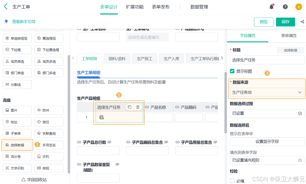Open the notification bell
306x184 pixels.
[272, 7]
